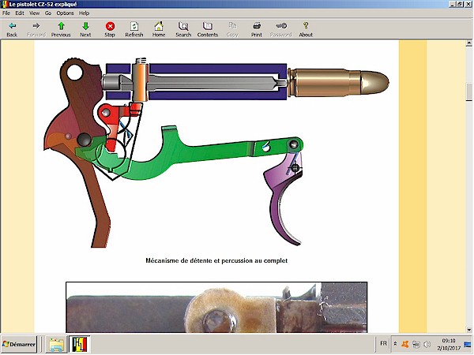The image size is (474, 355).
Task: Click the CZ-52 mechanism diagram image
Action: click(x=216, y=152)
